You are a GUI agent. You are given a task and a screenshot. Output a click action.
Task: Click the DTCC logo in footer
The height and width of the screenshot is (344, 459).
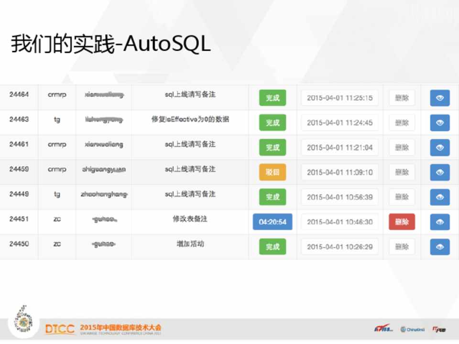pyautogui.click(x=60, y=329)
